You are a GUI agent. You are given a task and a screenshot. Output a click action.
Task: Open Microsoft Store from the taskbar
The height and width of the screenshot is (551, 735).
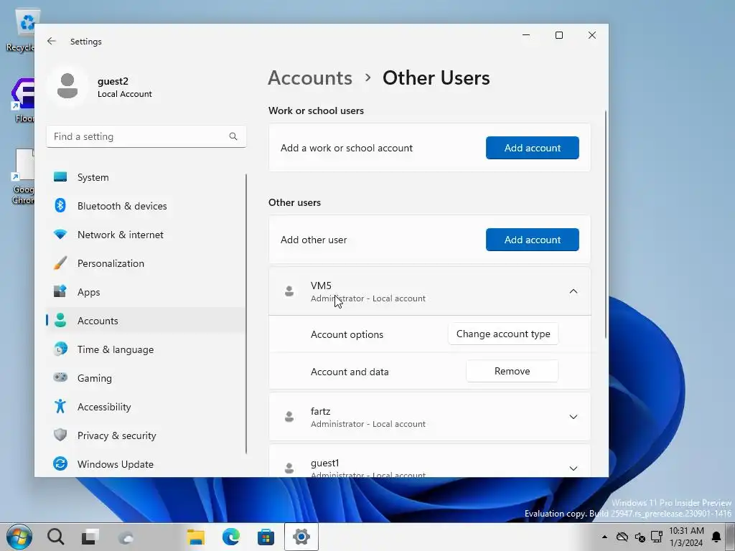(x=266, y=537)
